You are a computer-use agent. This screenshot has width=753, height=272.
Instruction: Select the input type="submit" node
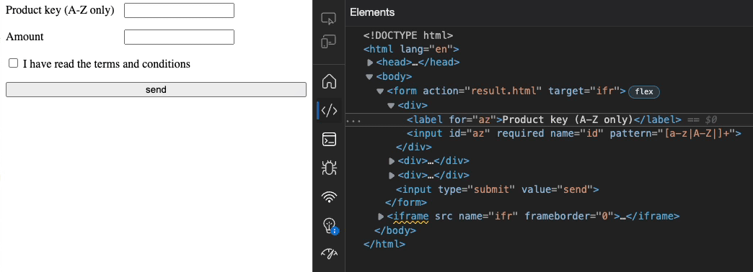click(x=497, y=189)
